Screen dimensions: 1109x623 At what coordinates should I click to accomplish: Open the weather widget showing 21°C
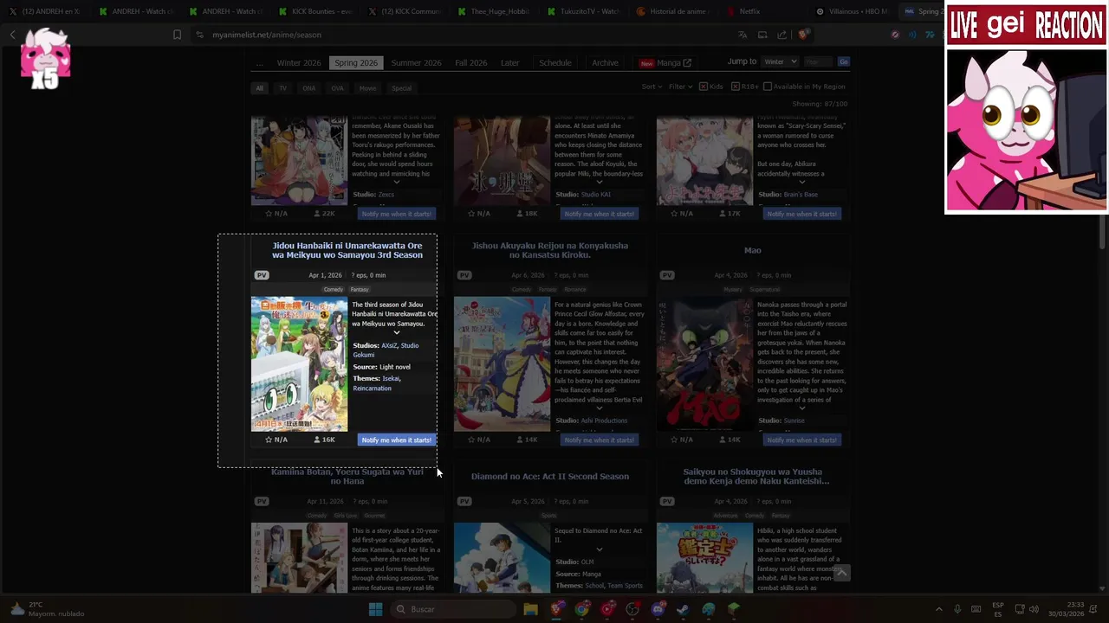47,609
